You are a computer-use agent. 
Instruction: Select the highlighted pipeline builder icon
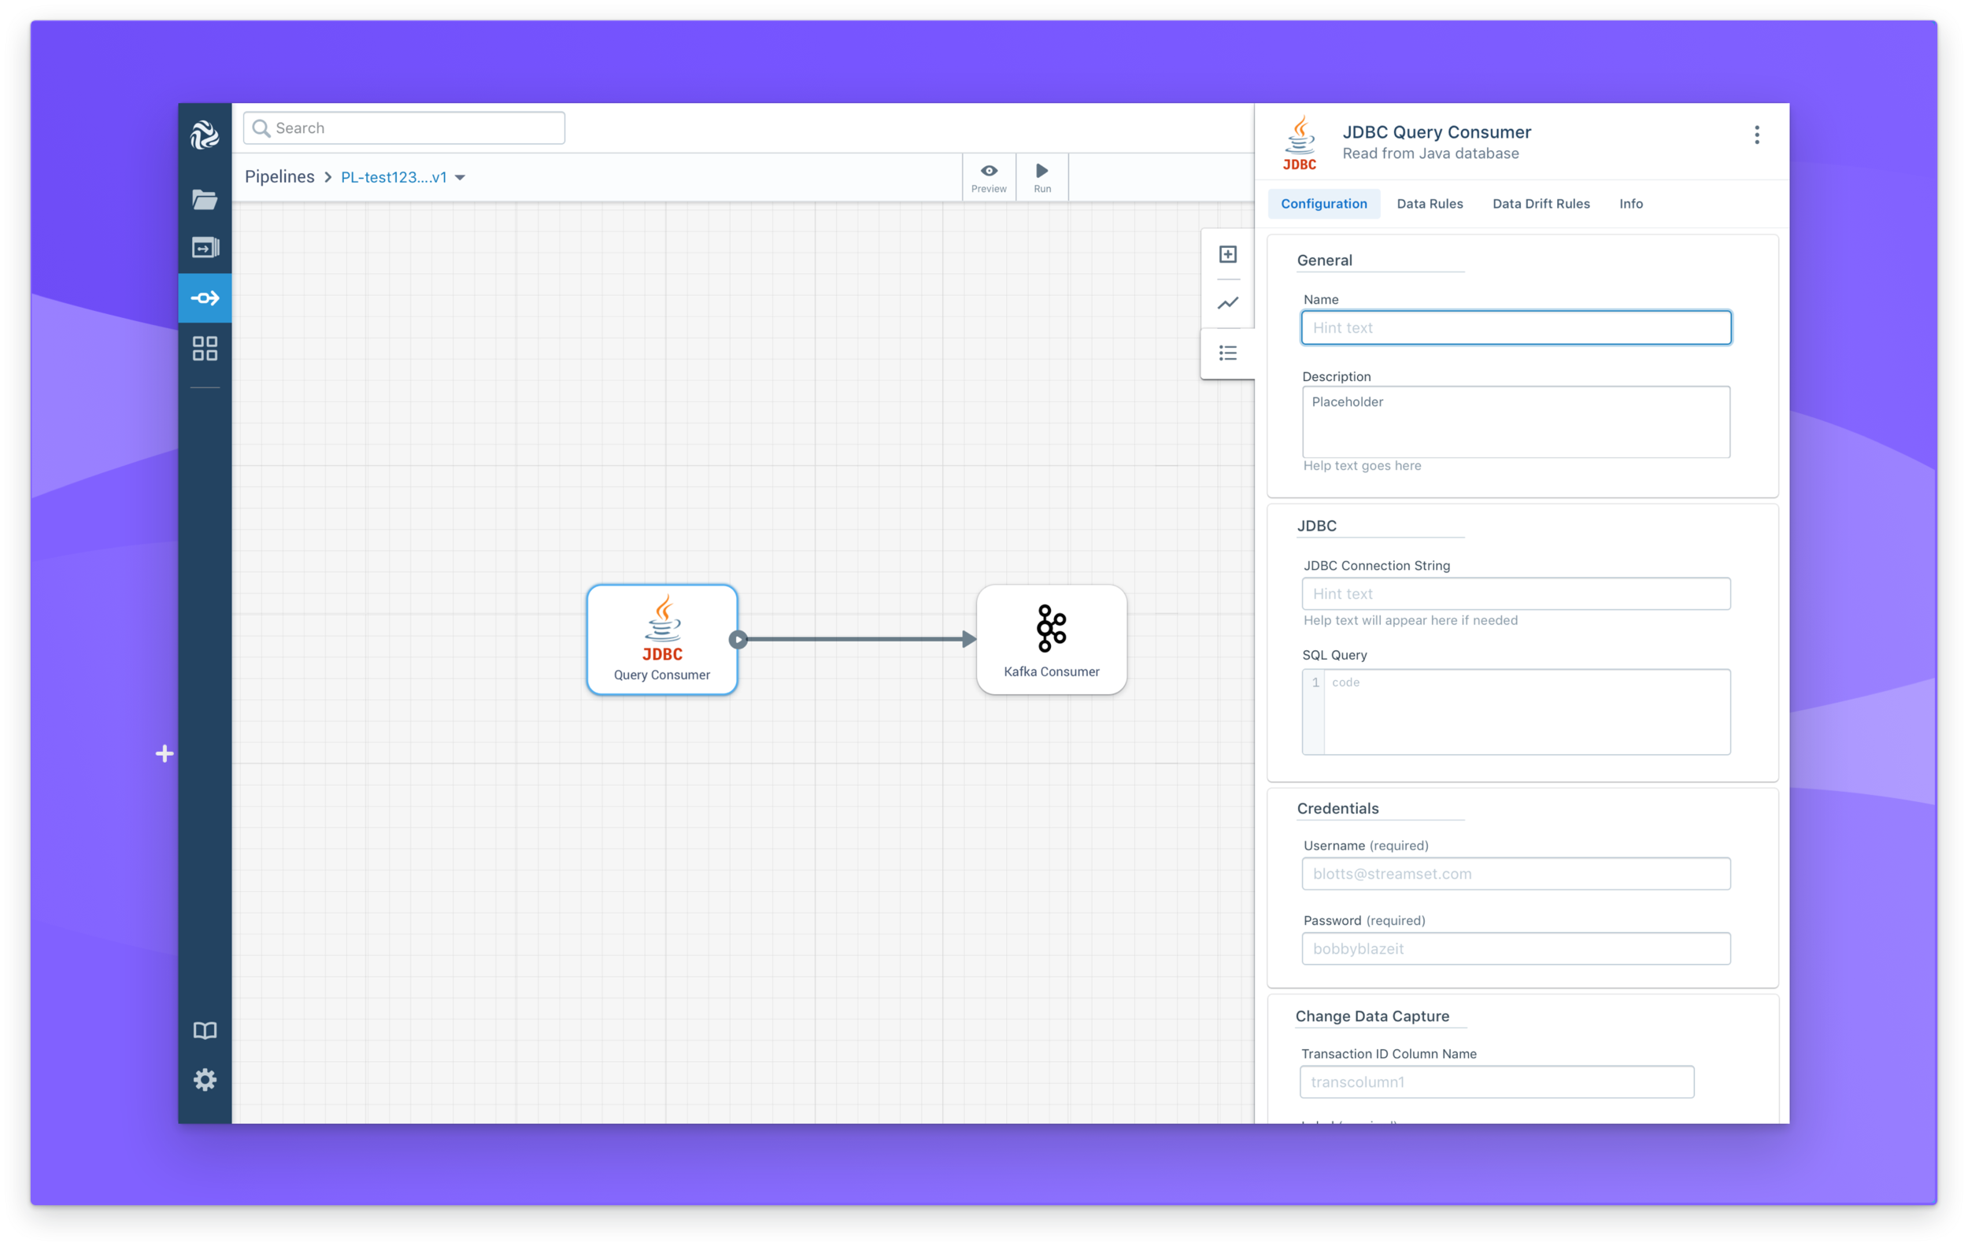205,298
